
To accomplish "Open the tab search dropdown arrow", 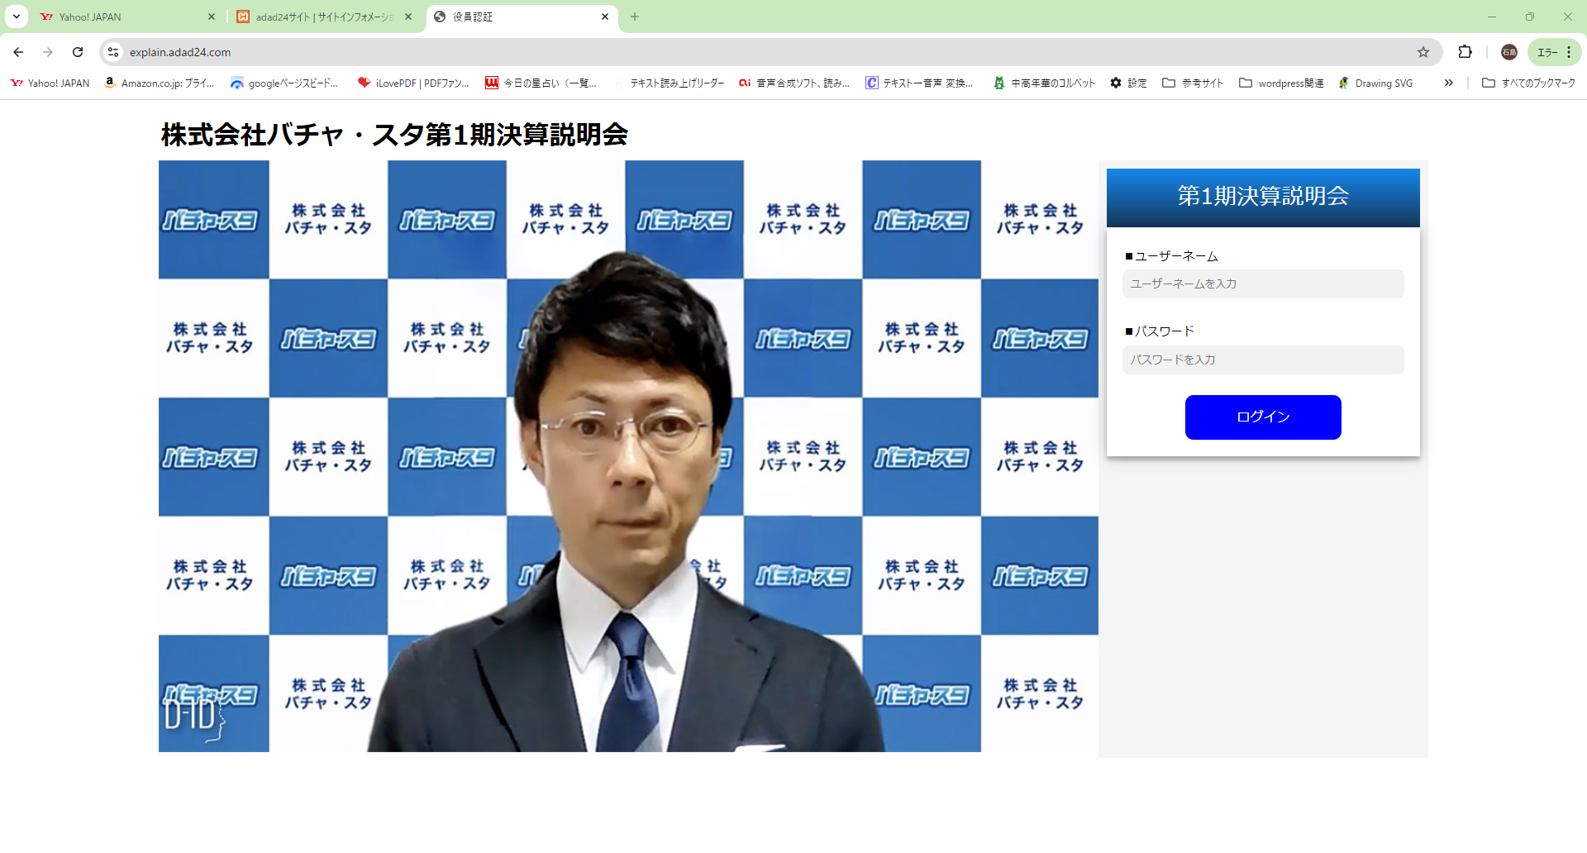I will pyautogui.click(x=17, y=17).
